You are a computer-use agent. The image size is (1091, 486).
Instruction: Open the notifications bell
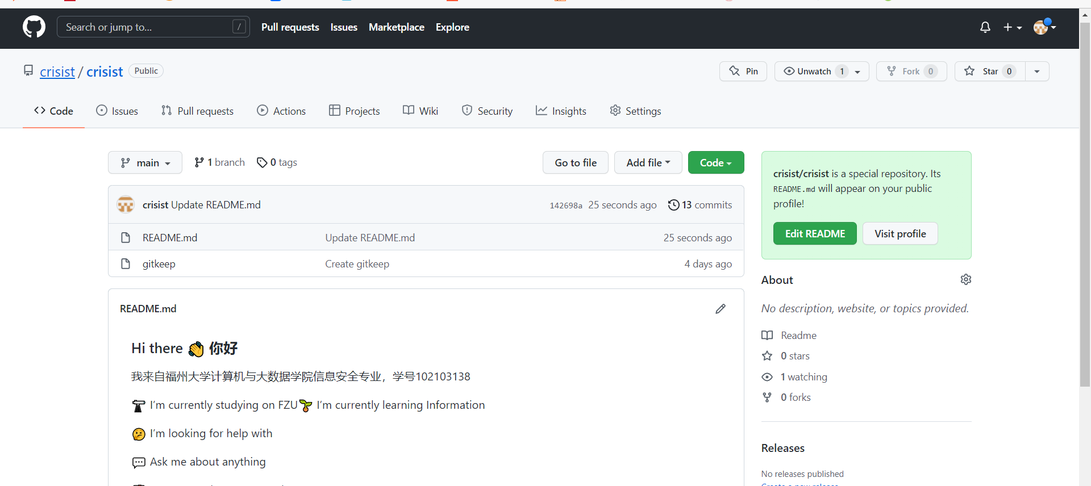click(985, 27)
